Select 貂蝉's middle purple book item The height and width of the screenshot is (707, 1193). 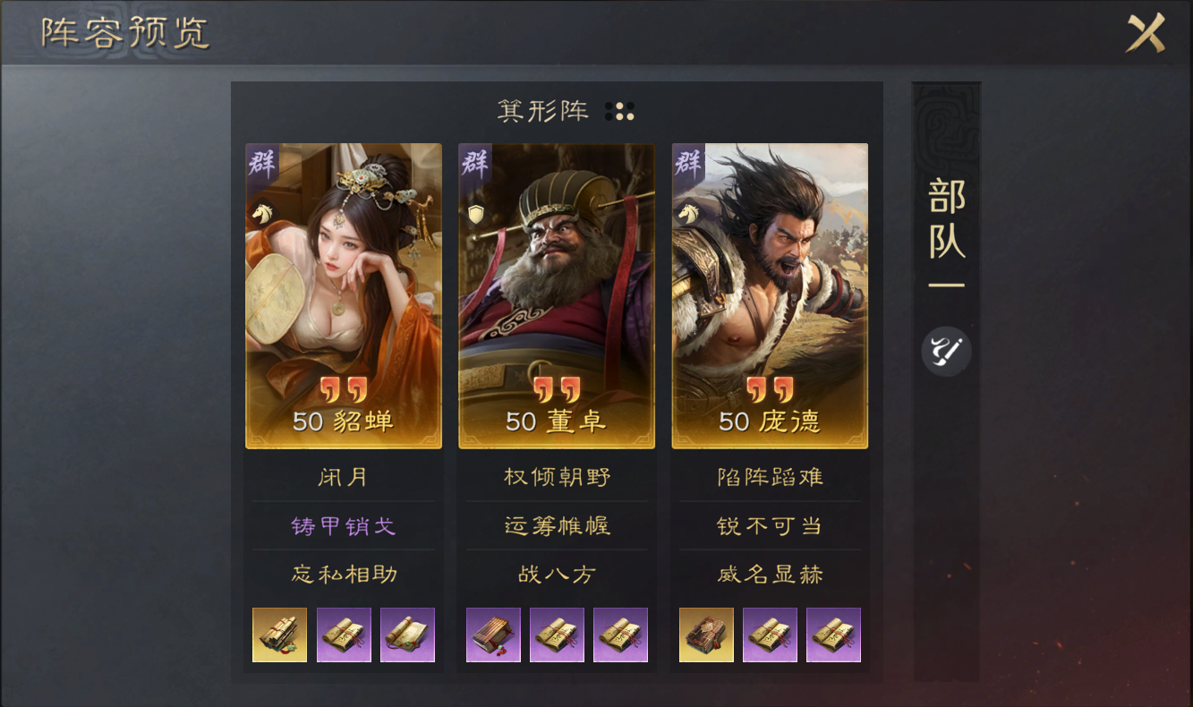(344, 635)
